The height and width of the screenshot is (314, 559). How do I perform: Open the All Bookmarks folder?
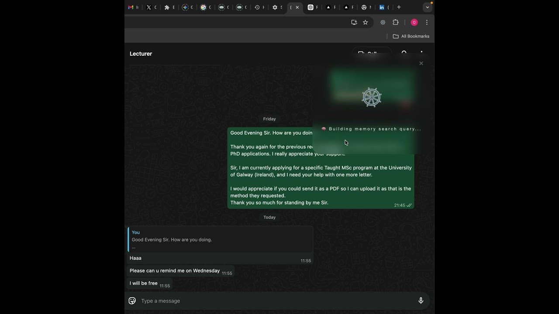pyautogui.click(x=411, y=36)
